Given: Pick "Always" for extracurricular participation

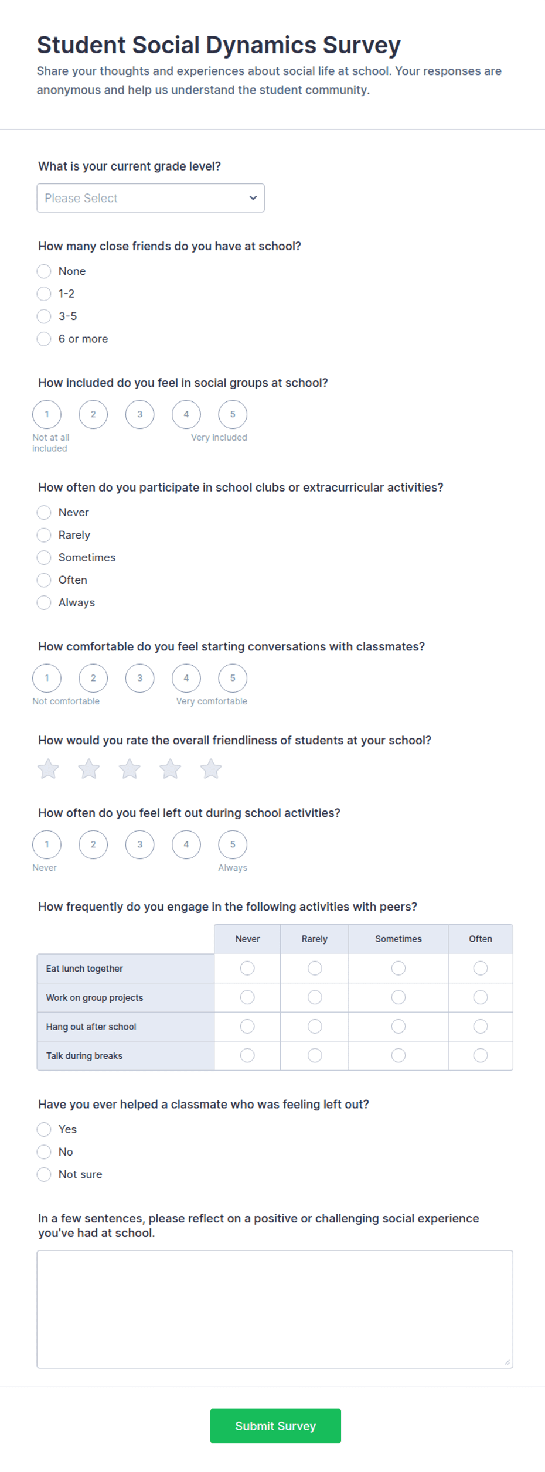Looking at the screenshot, I should point(44,602).
